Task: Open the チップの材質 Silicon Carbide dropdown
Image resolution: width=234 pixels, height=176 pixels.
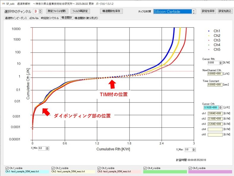Action: [x=174, y=12]
